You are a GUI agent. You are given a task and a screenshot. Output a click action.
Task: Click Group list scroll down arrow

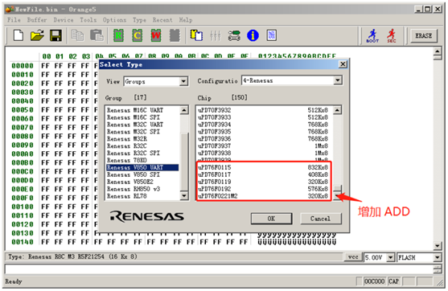184,196
